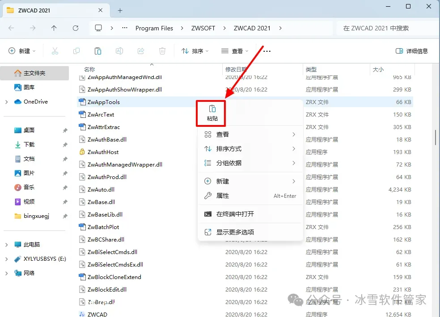Click the Up one level arrow
Screen dimensions: 440x317
[x=54, y=28]
